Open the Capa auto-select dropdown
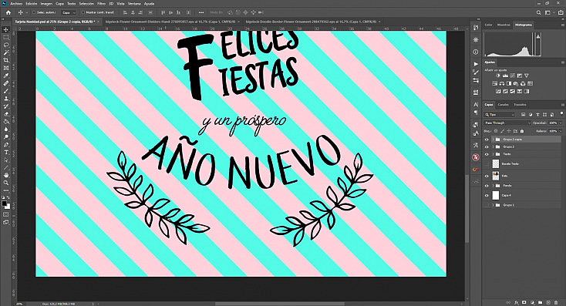 pyautogui.click(x=69, y=12)
